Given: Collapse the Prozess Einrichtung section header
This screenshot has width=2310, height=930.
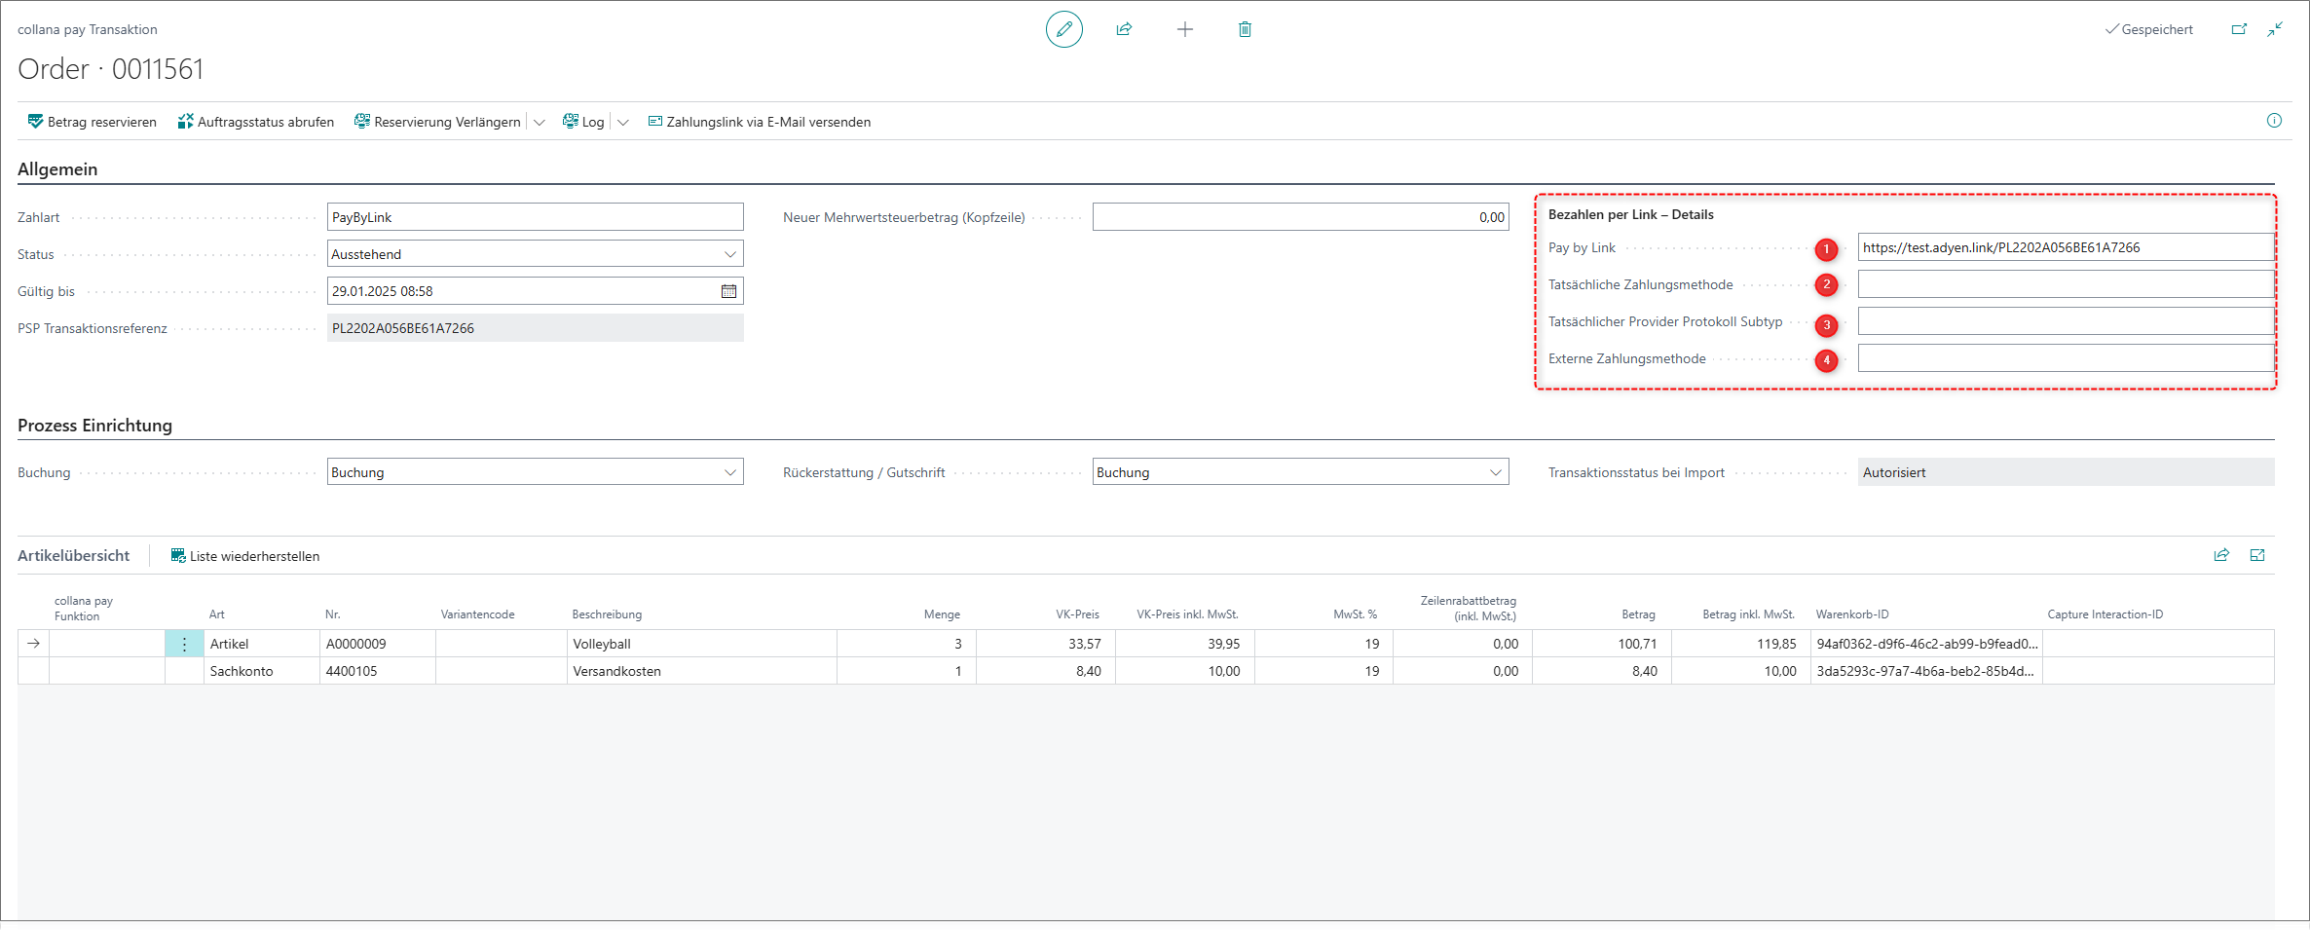Looking at the screenshot, I should coord(94,426).
